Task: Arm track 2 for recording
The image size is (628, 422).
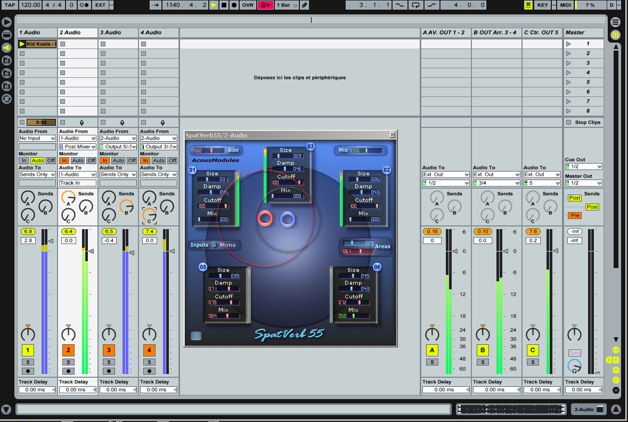Action: coord(68,371)
